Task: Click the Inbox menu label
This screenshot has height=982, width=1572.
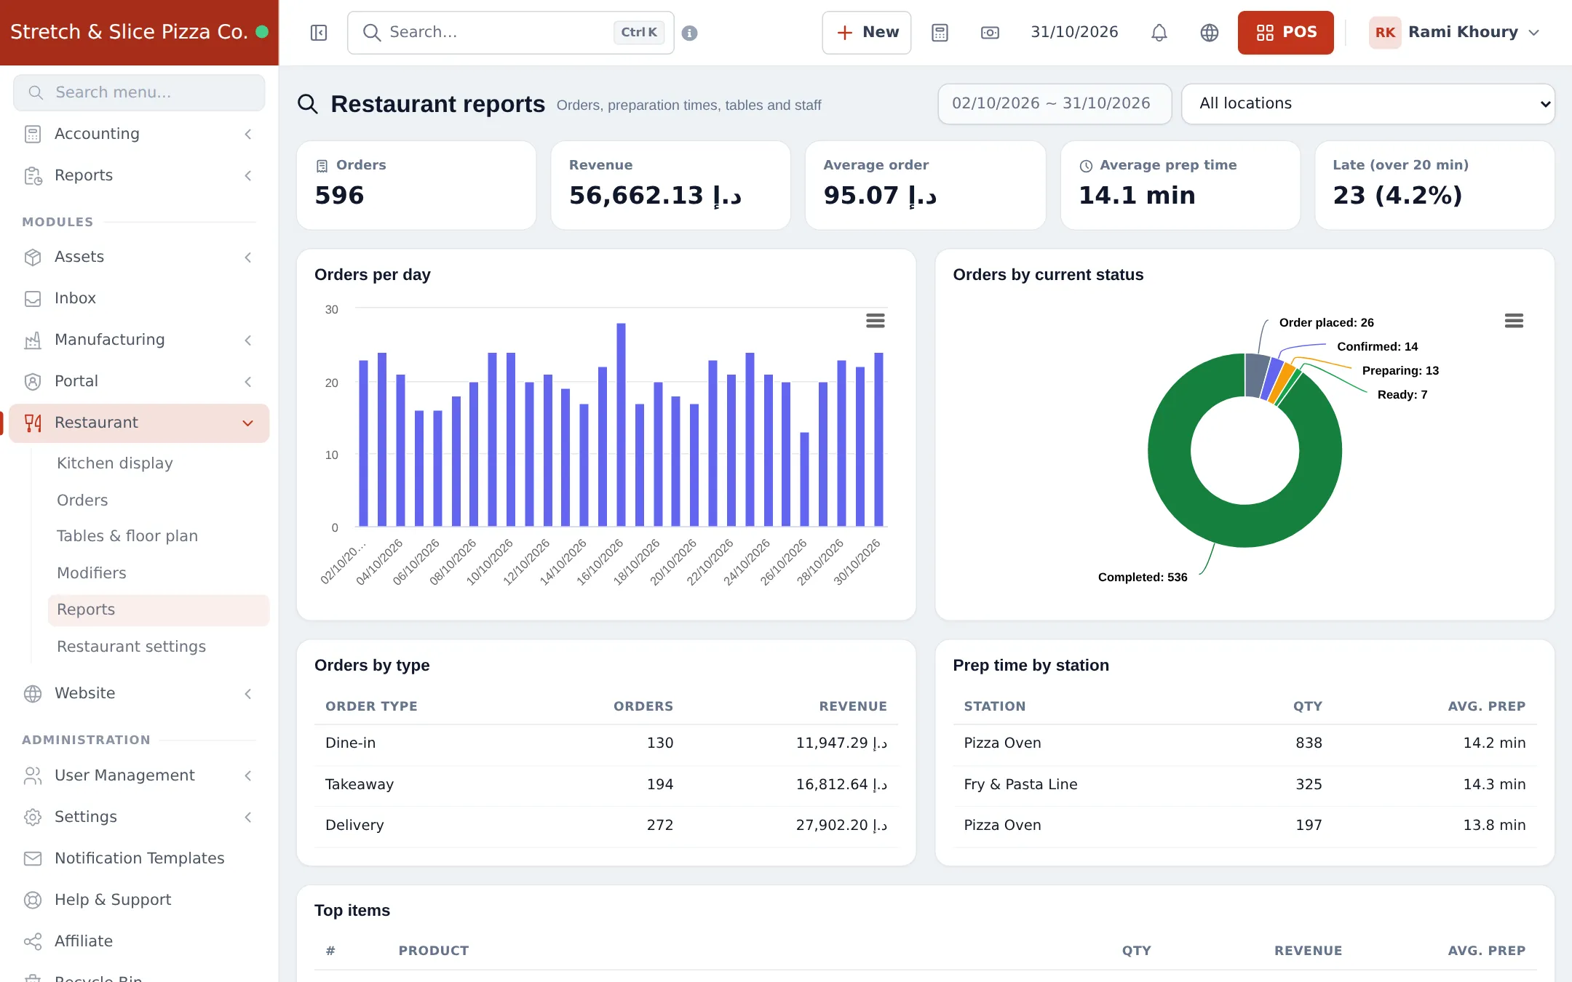Action: point(75,298)
